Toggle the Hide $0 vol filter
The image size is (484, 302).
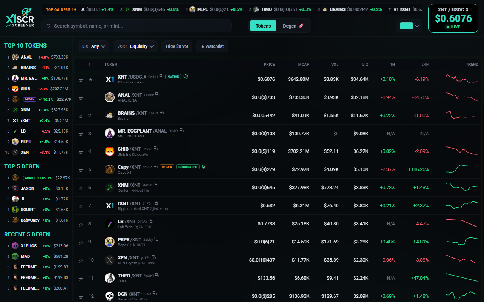(177, 46)
